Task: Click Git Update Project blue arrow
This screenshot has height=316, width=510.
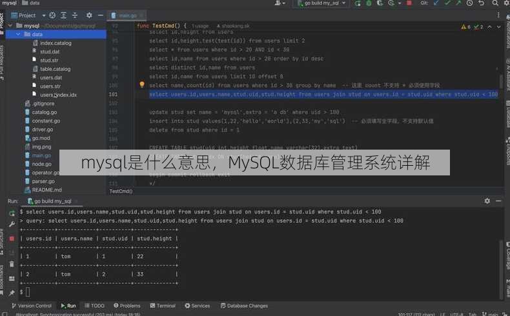Action: point(436,3)
